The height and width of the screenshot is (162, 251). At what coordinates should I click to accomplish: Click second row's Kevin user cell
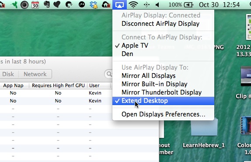tap(95, 101)
